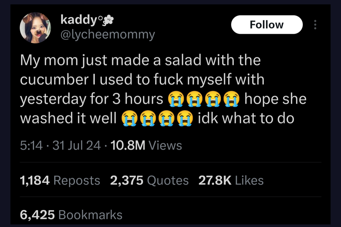This screenshot has width=341, height=227.
Task: Click the @lycheemommy handle
Action: [x=108, y=34]
